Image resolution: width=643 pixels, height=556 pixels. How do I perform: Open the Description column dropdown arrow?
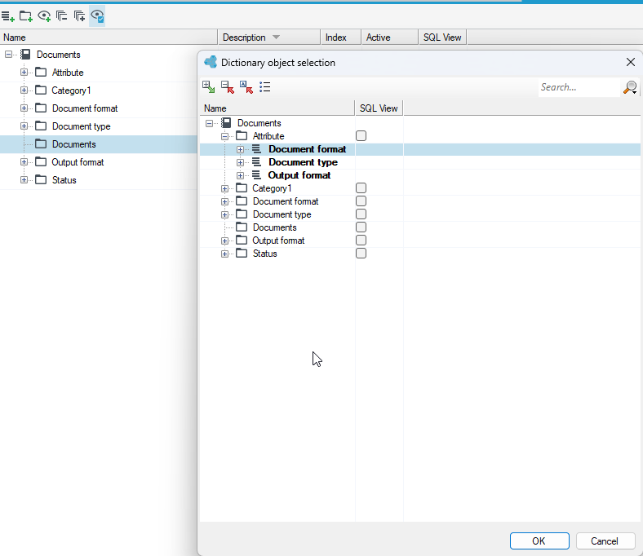[276, 38]
